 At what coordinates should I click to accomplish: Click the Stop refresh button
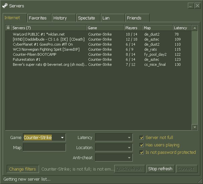[x=160, y=169]
